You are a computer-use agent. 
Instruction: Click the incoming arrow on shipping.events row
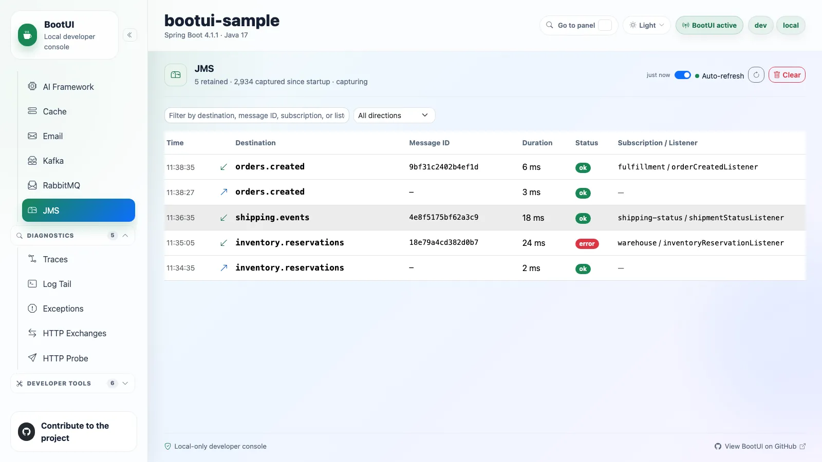(x=223, y=218)
